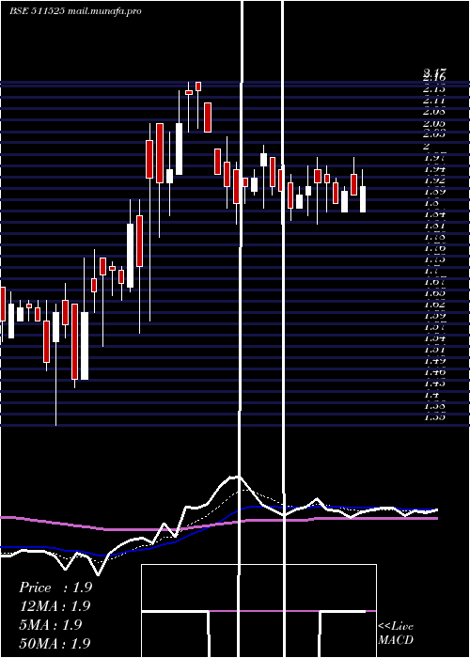Click the 1.94 price axis label
This screenshot has height=658, width=470.
coord(434,169)
